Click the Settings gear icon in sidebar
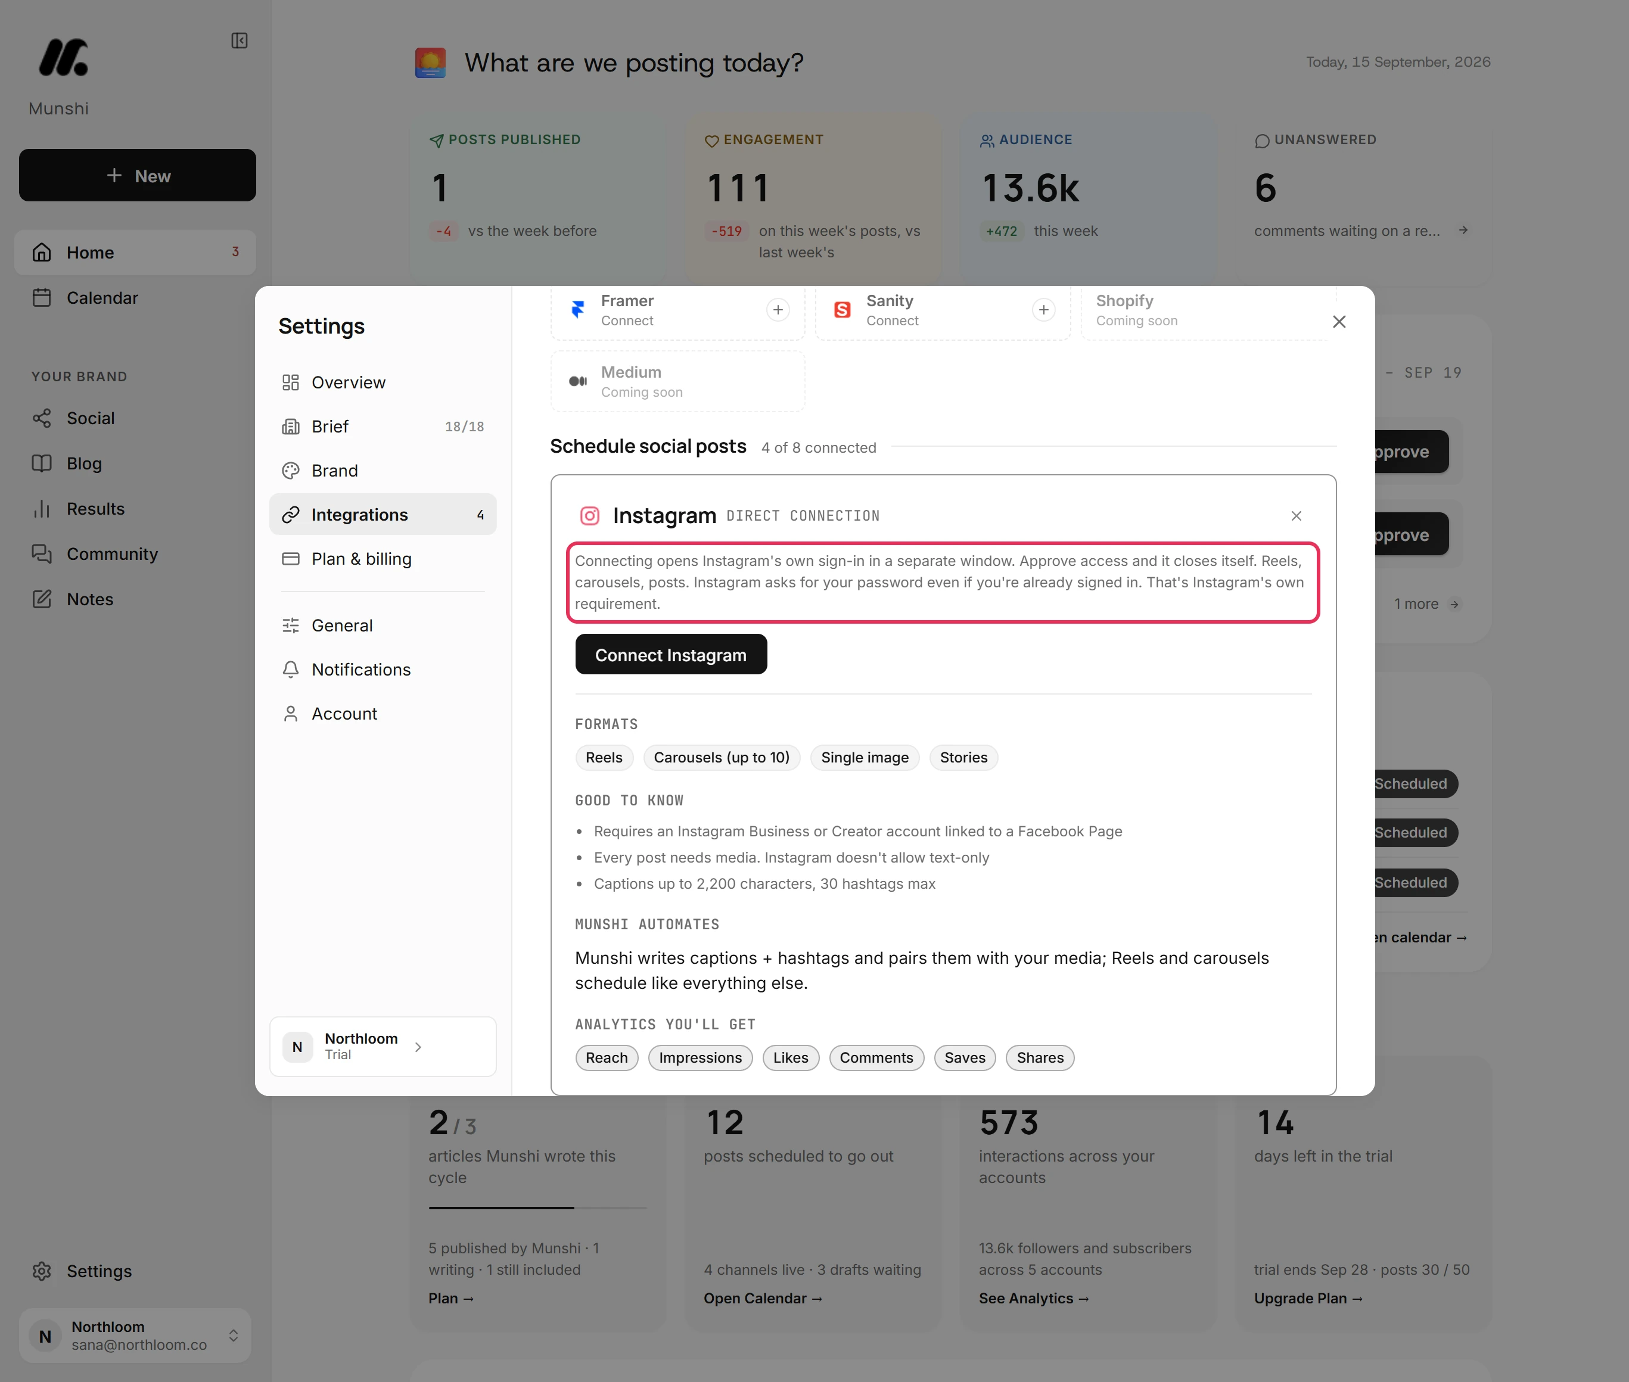This screenshot has width=1629, height=1382. (42, 1271)
